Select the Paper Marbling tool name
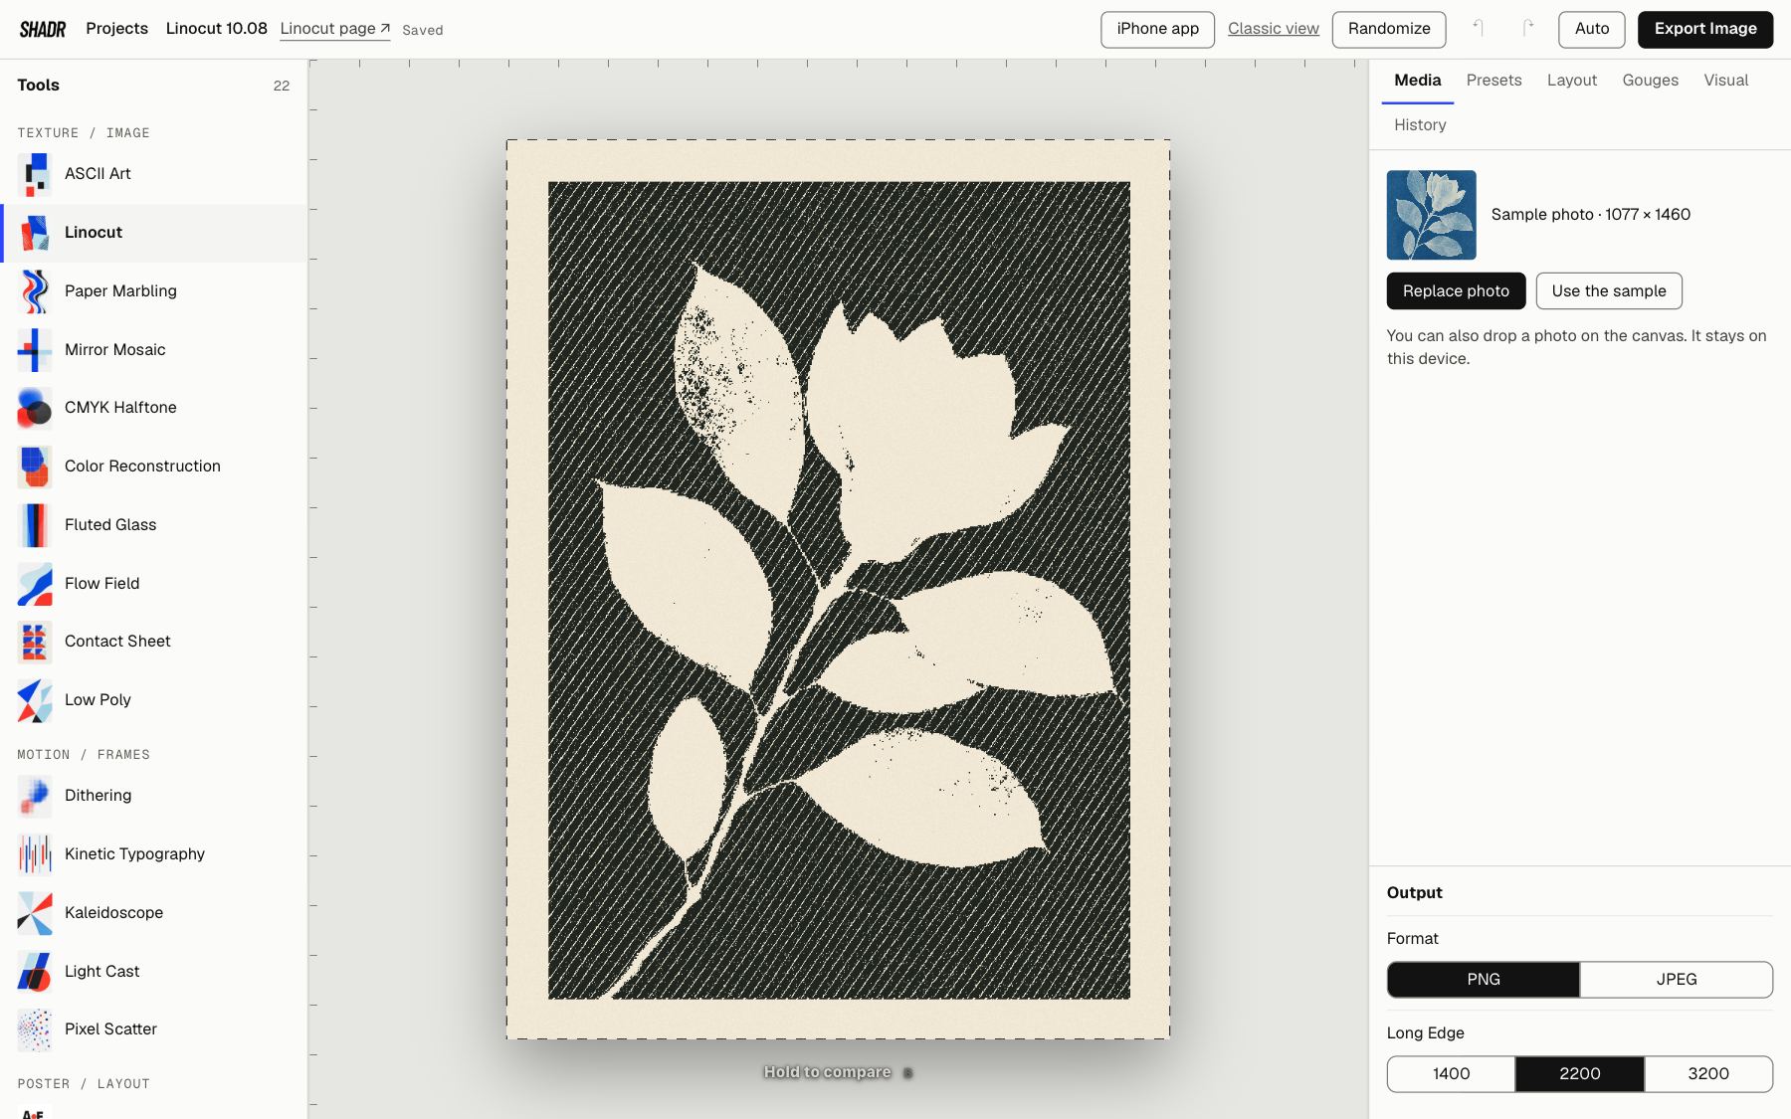This screenshot has width=1791, height=1119. tap(120, 291)
